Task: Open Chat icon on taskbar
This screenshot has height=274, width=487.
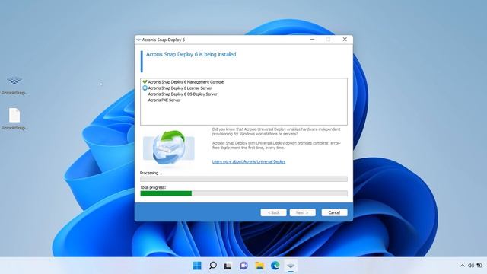Action: tap(243, 266)
